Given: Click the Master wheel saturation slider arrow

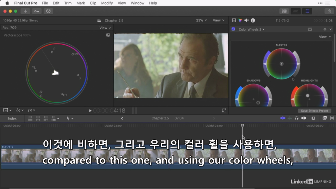Looking at the screenshot, I should pos(265,64).
